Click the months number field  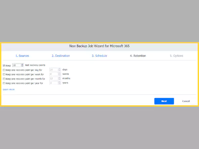pos(54,78)
